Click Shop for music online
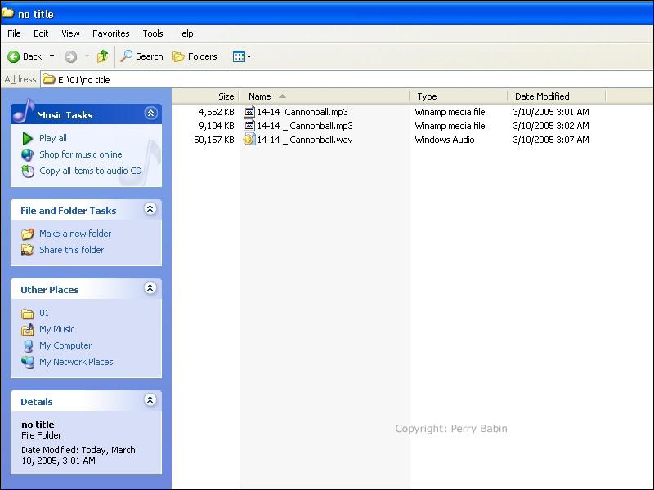 tap(80, 154)
